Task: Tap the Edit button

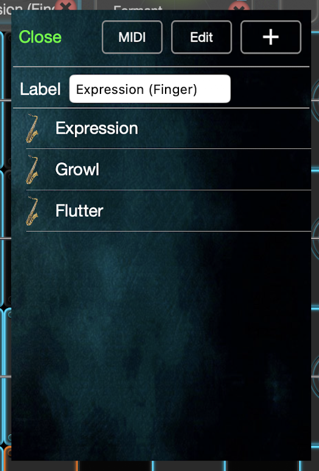Action: click(x=202, y=37)
